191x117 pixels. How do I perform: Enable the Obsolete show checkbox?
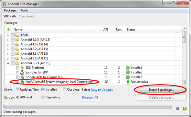[64, 89]
